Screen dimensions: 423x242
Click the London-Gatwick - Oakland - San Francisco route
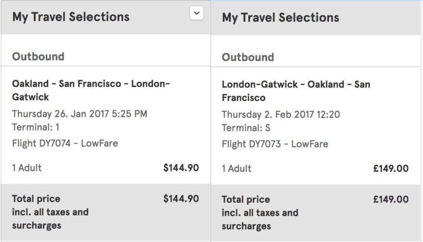pos(296,90)
